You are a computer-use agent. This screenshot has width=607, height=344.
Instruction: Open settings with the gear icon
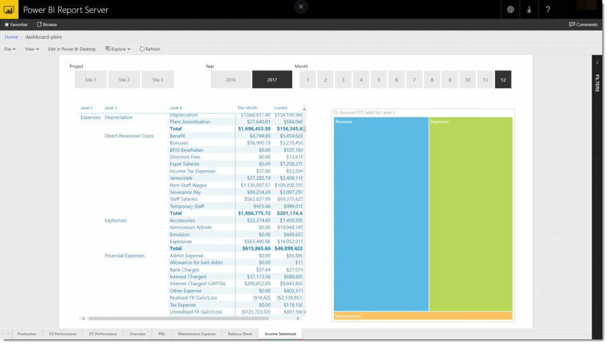pyautogui.click(x=510, y=9)
